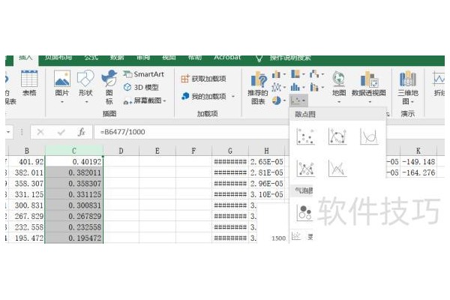Open the statistic histogram chart dropdown
Image resolution: width=450 pixels, height=300 pixels.
pos(297,87)
